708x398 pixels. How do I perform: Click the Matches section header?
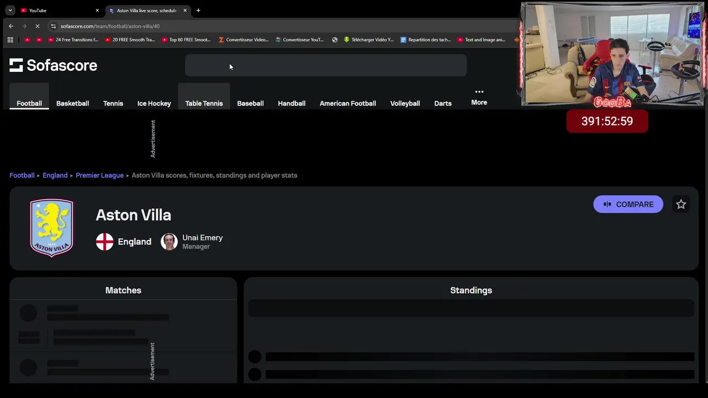123,290
